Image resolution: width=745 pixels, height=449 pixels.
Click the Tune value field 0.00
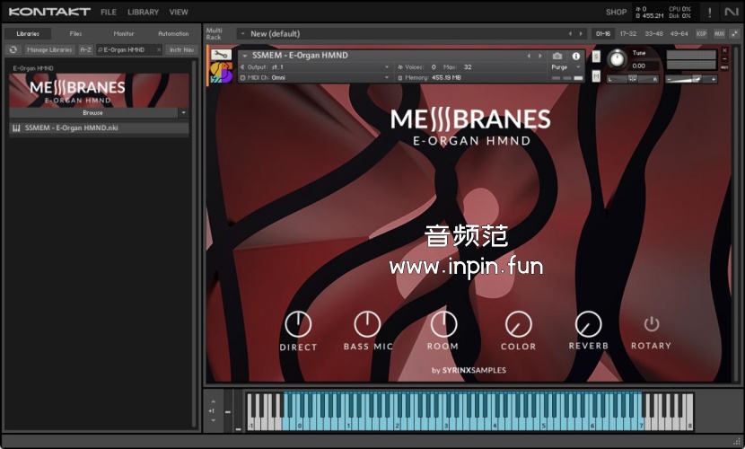pos(644,66)
